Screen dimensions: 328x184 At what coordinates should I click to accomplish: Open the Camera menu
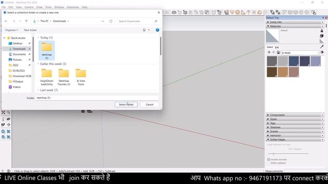29,7
